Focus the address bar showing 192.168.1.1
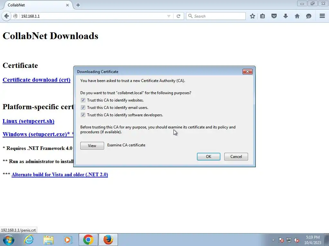The width and height of the screenshot is (329, 246). point(92,16)
